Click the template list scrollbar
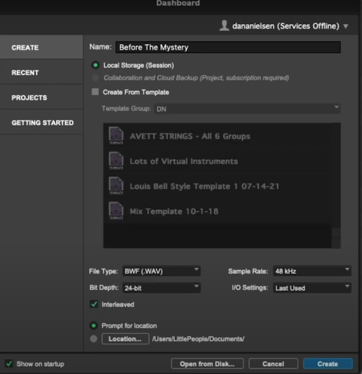Image resolution: width=362 pixels, height=374 pixels. click(x=336, y=185)
